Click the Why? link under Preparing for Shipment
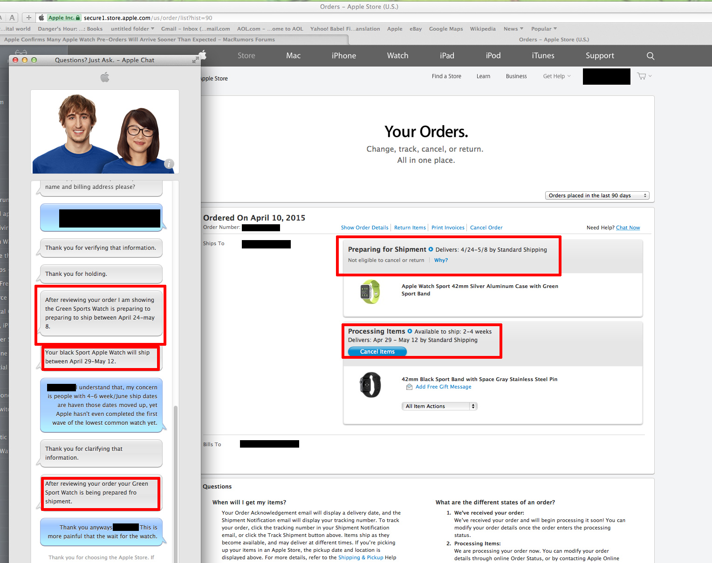Image resolution: width=712 pixels, height=563 pixels. [441, 260]
